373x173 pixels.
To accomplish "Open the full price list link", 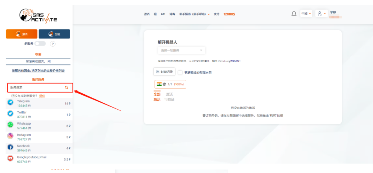I will click(38, 71).
